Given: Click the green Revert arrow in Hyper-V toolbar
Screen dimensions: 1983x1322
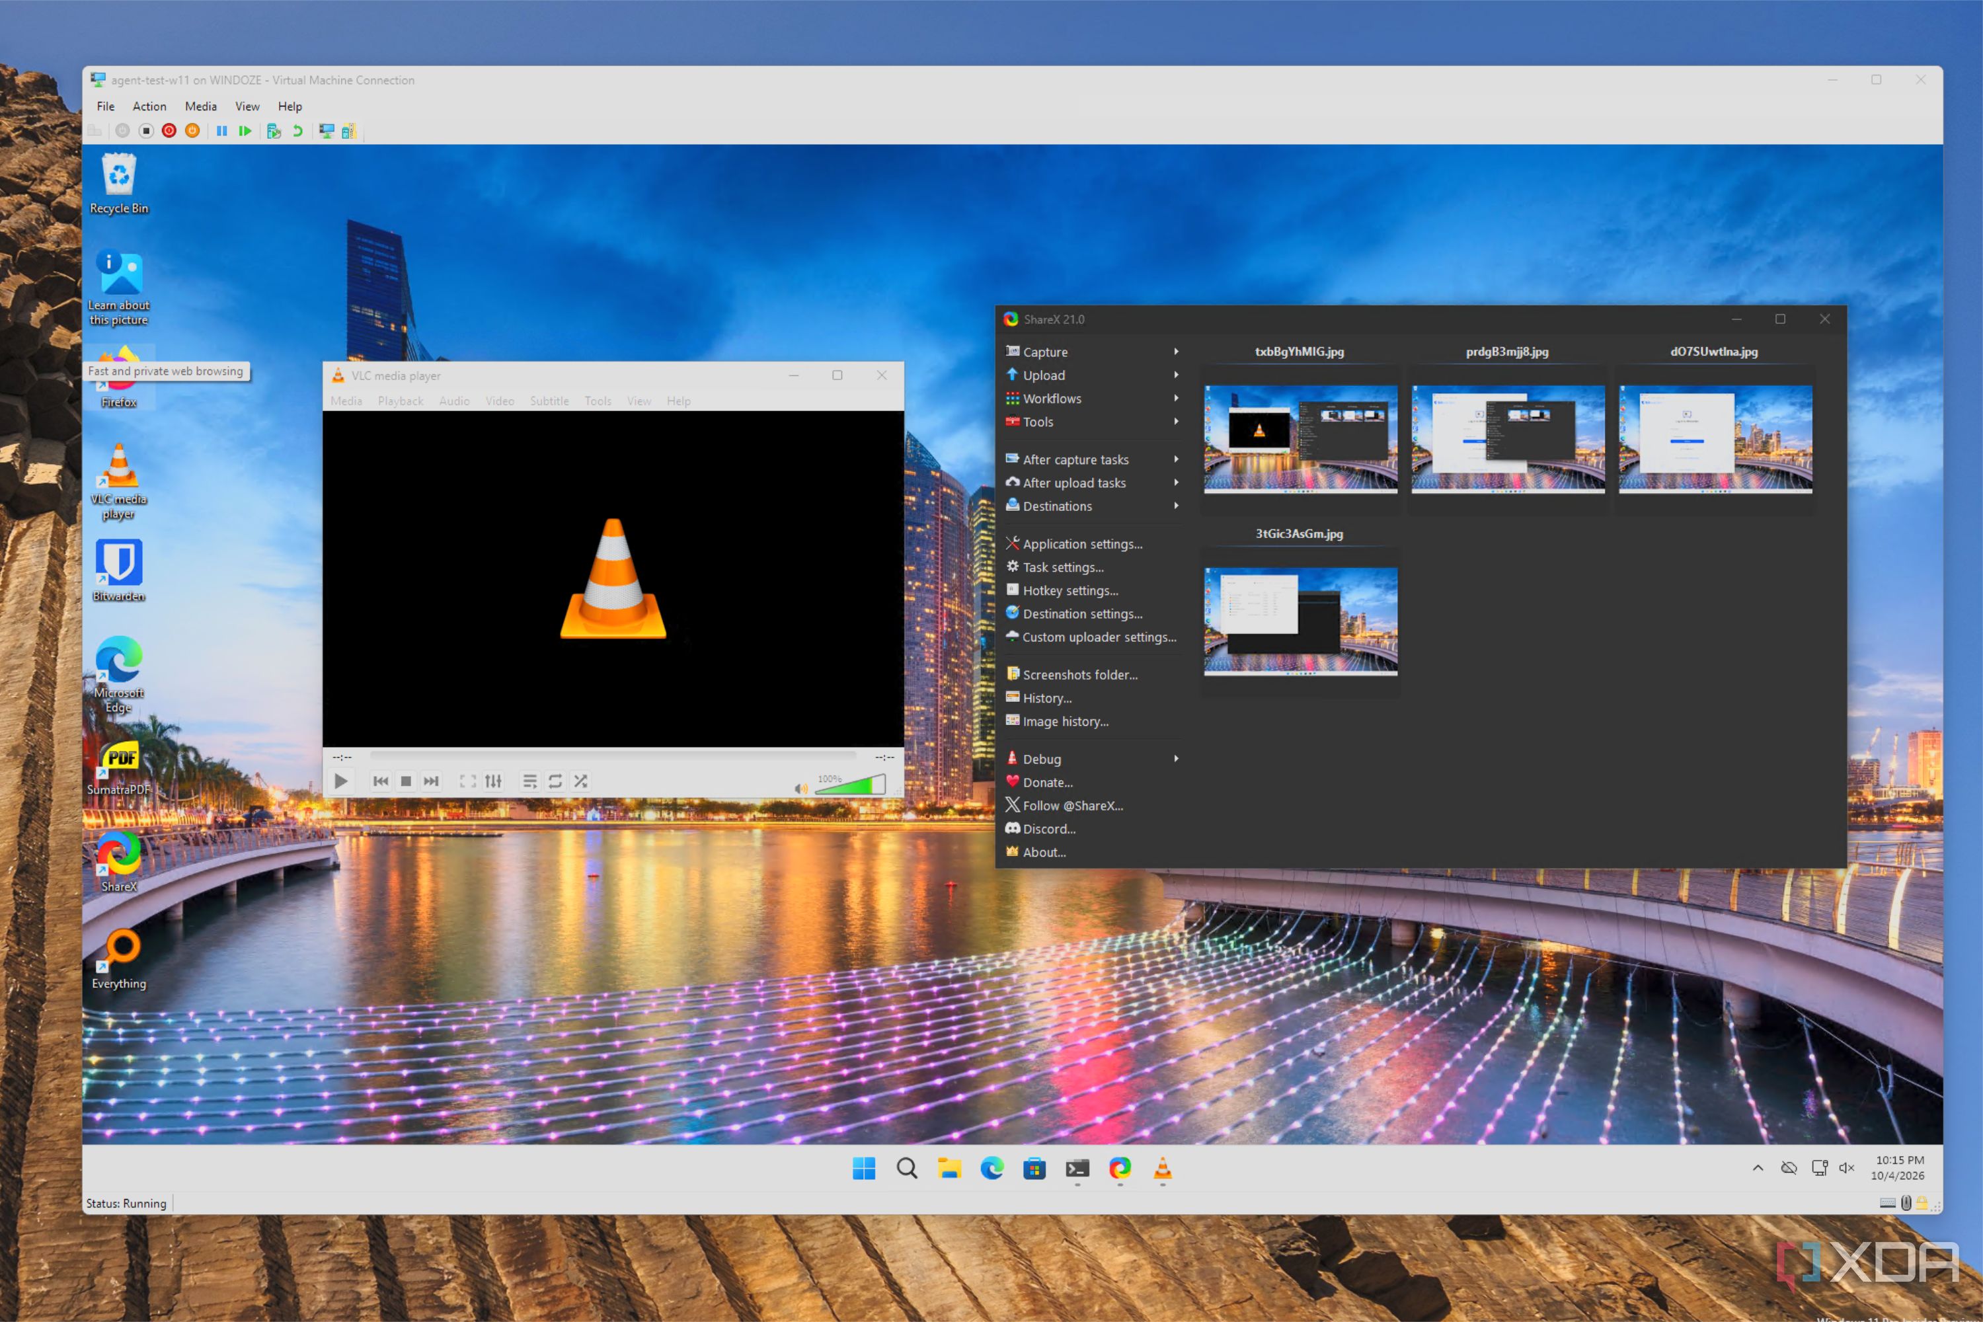Looking at the screenshot, I should click(297, 131).
